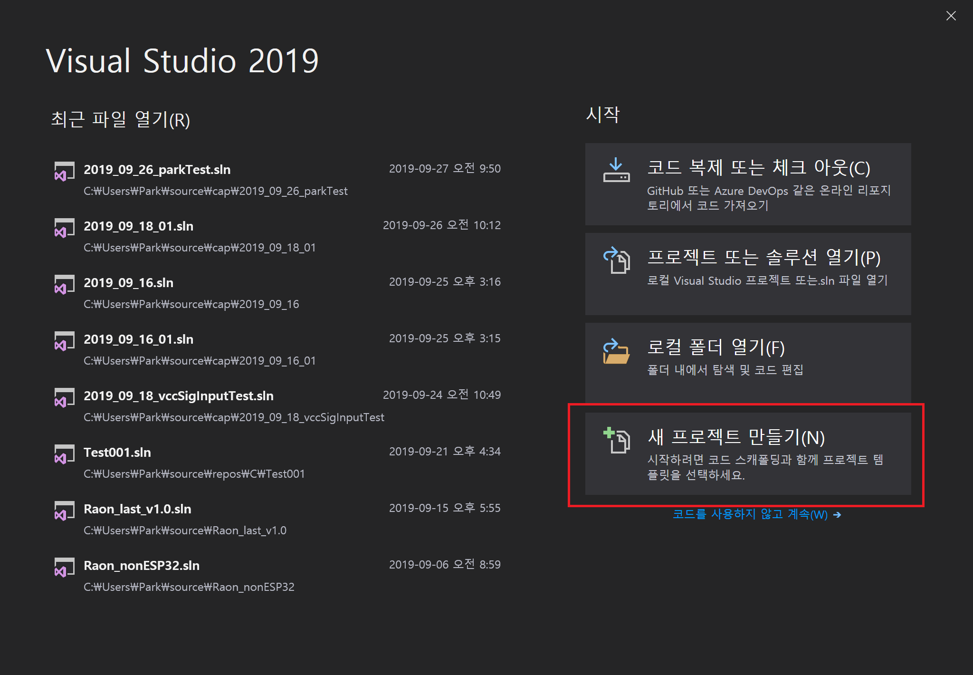Click solution icon beside Test001.sln
The image size is (973, 675).
pyautogui.click(x=64, y=454)
